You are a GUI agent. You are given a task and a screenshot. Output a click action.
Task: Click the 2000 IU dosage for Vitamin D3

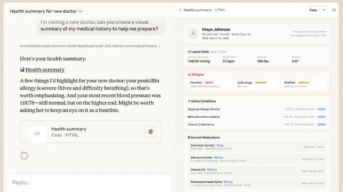tap(212, 170)
